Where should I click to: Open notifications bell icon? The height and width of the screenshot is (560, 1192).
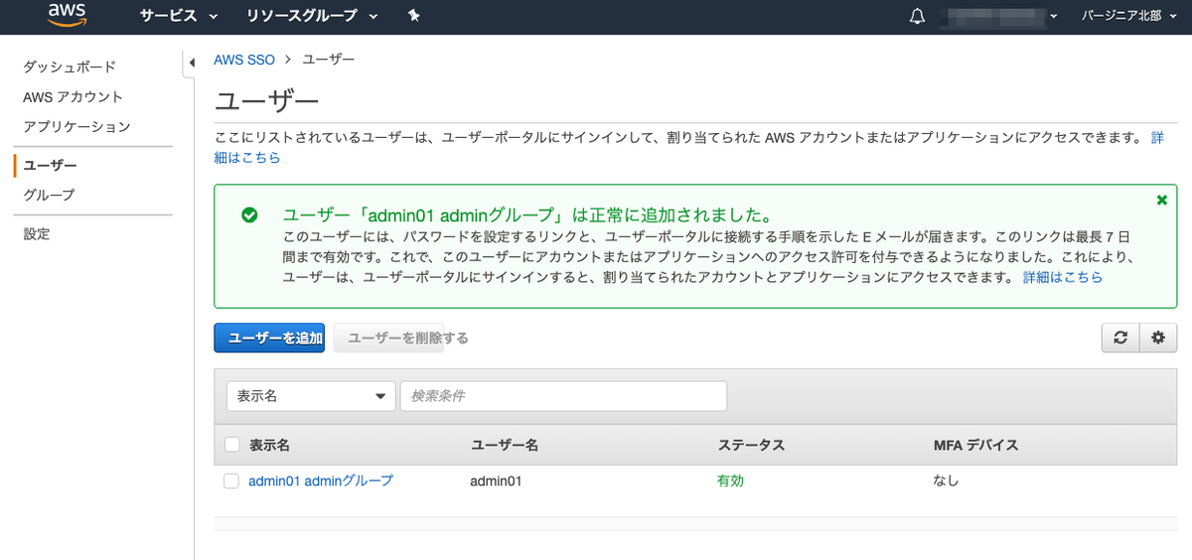917,17
